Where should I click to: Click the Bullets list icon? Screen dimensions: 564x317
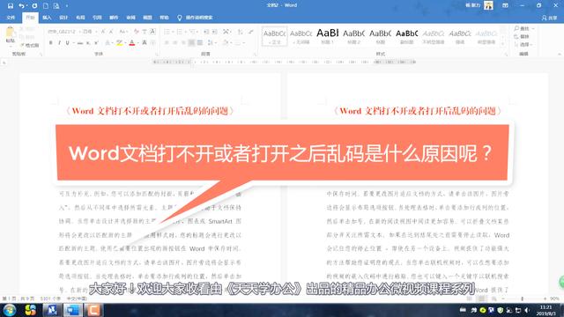coord(167,32)
